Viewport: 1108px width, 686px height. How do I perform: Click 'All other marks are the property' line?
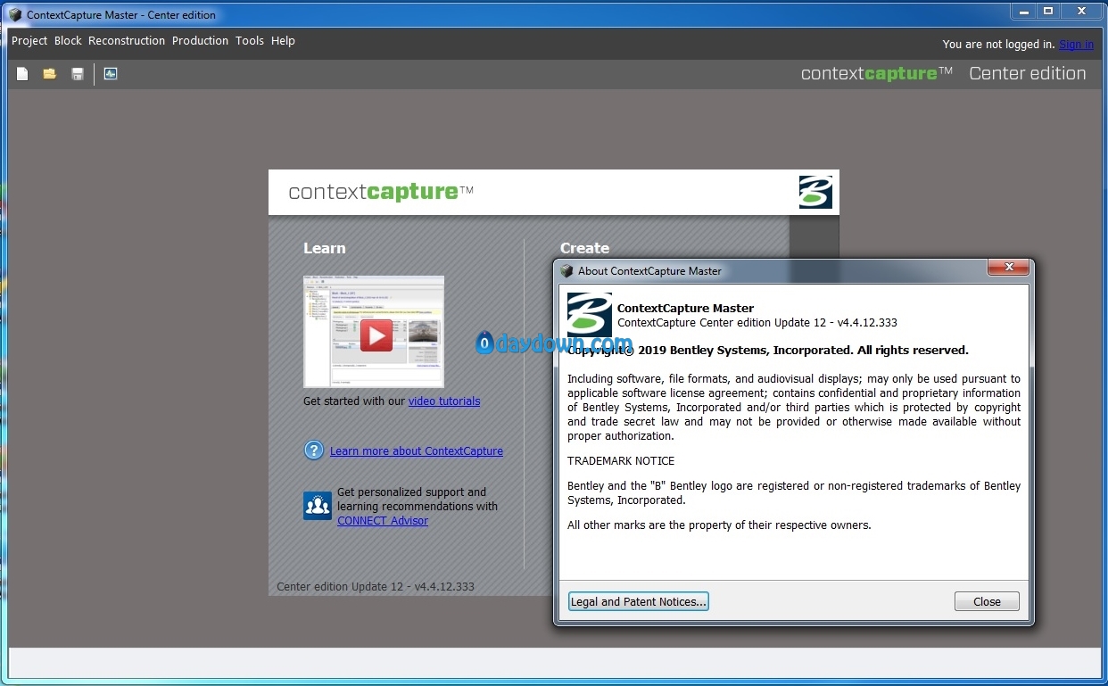[x=719, y=525]
